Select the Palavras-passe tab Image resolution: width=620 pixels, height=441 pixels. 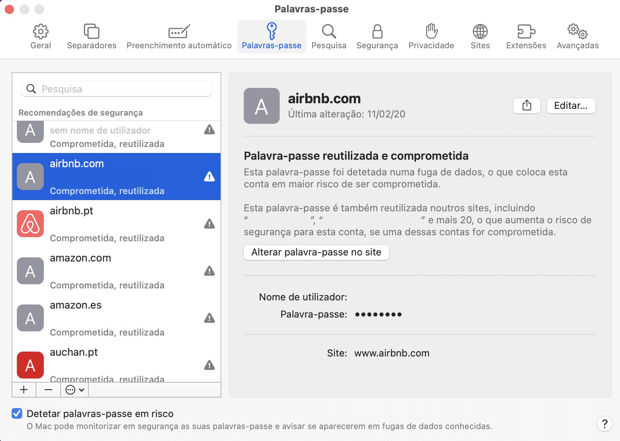click(x=271, y=37)
